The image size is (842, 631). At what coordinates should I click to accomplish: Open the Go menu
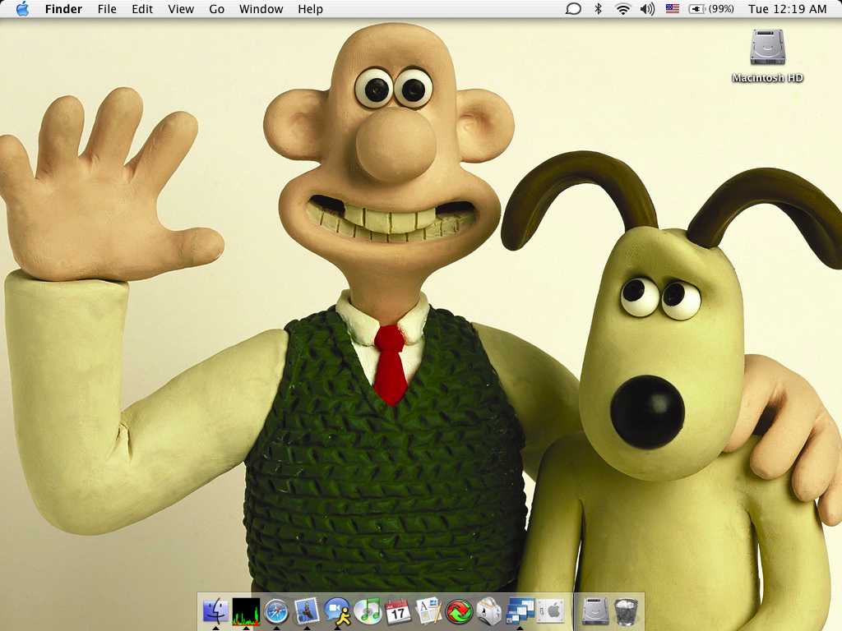[x=216, y=9]
